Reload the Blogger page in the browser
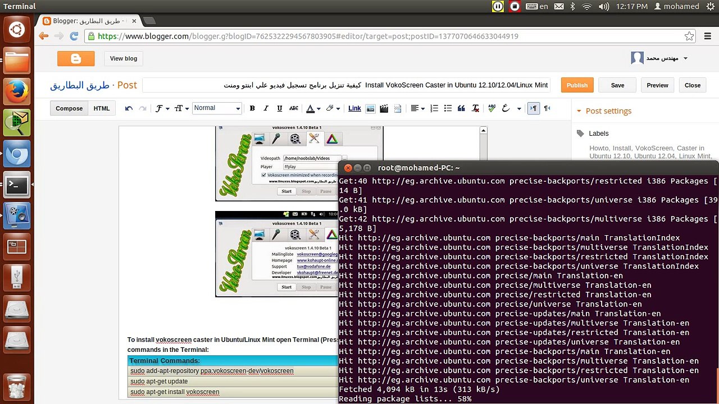 pos(74,36)
